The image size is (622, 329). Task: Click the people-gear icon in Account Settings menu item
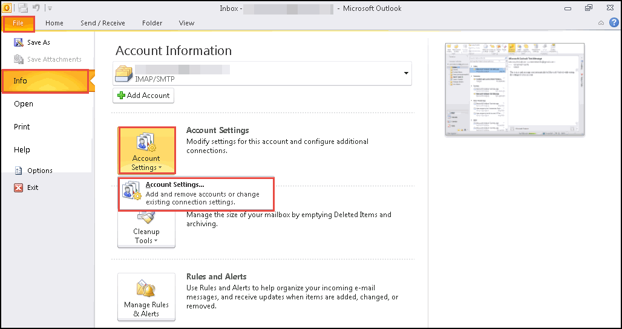click(132, 190)
